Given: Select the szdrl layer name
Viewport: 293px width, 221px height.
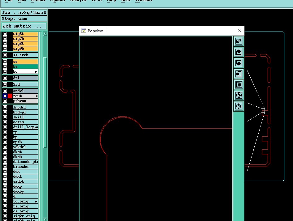Looking at the screenshot, I should point(25,91).
